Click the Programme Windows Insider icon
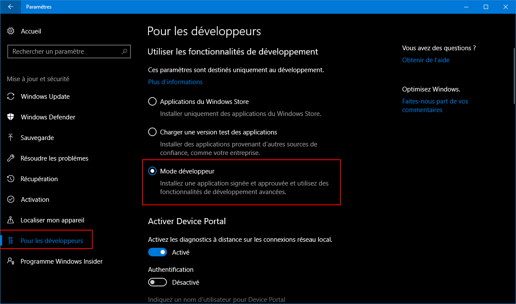The width and height of the screenshot is (516, 304). [x=11, y=261]
